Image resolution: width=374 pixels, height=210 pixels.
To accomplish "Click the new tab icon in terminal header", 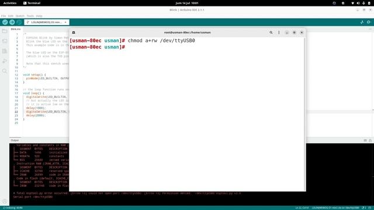I will (x=74, y=33).
